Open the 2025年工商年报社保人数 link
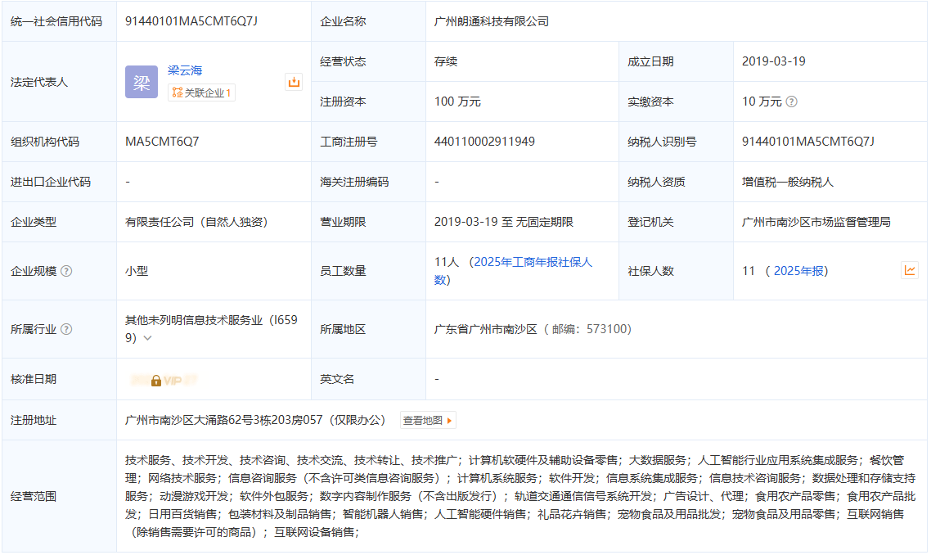Image resolution: width=931 pixels, height=555 pixels. [x=513, y=271]
